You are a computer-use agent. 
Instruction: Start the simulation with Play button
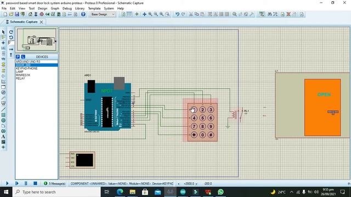tap(7, 183)
